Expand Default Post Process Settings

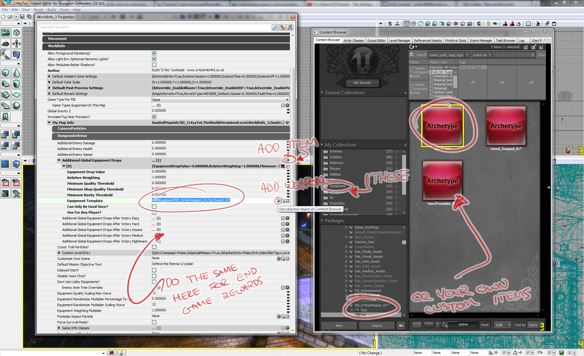point(49,88)
